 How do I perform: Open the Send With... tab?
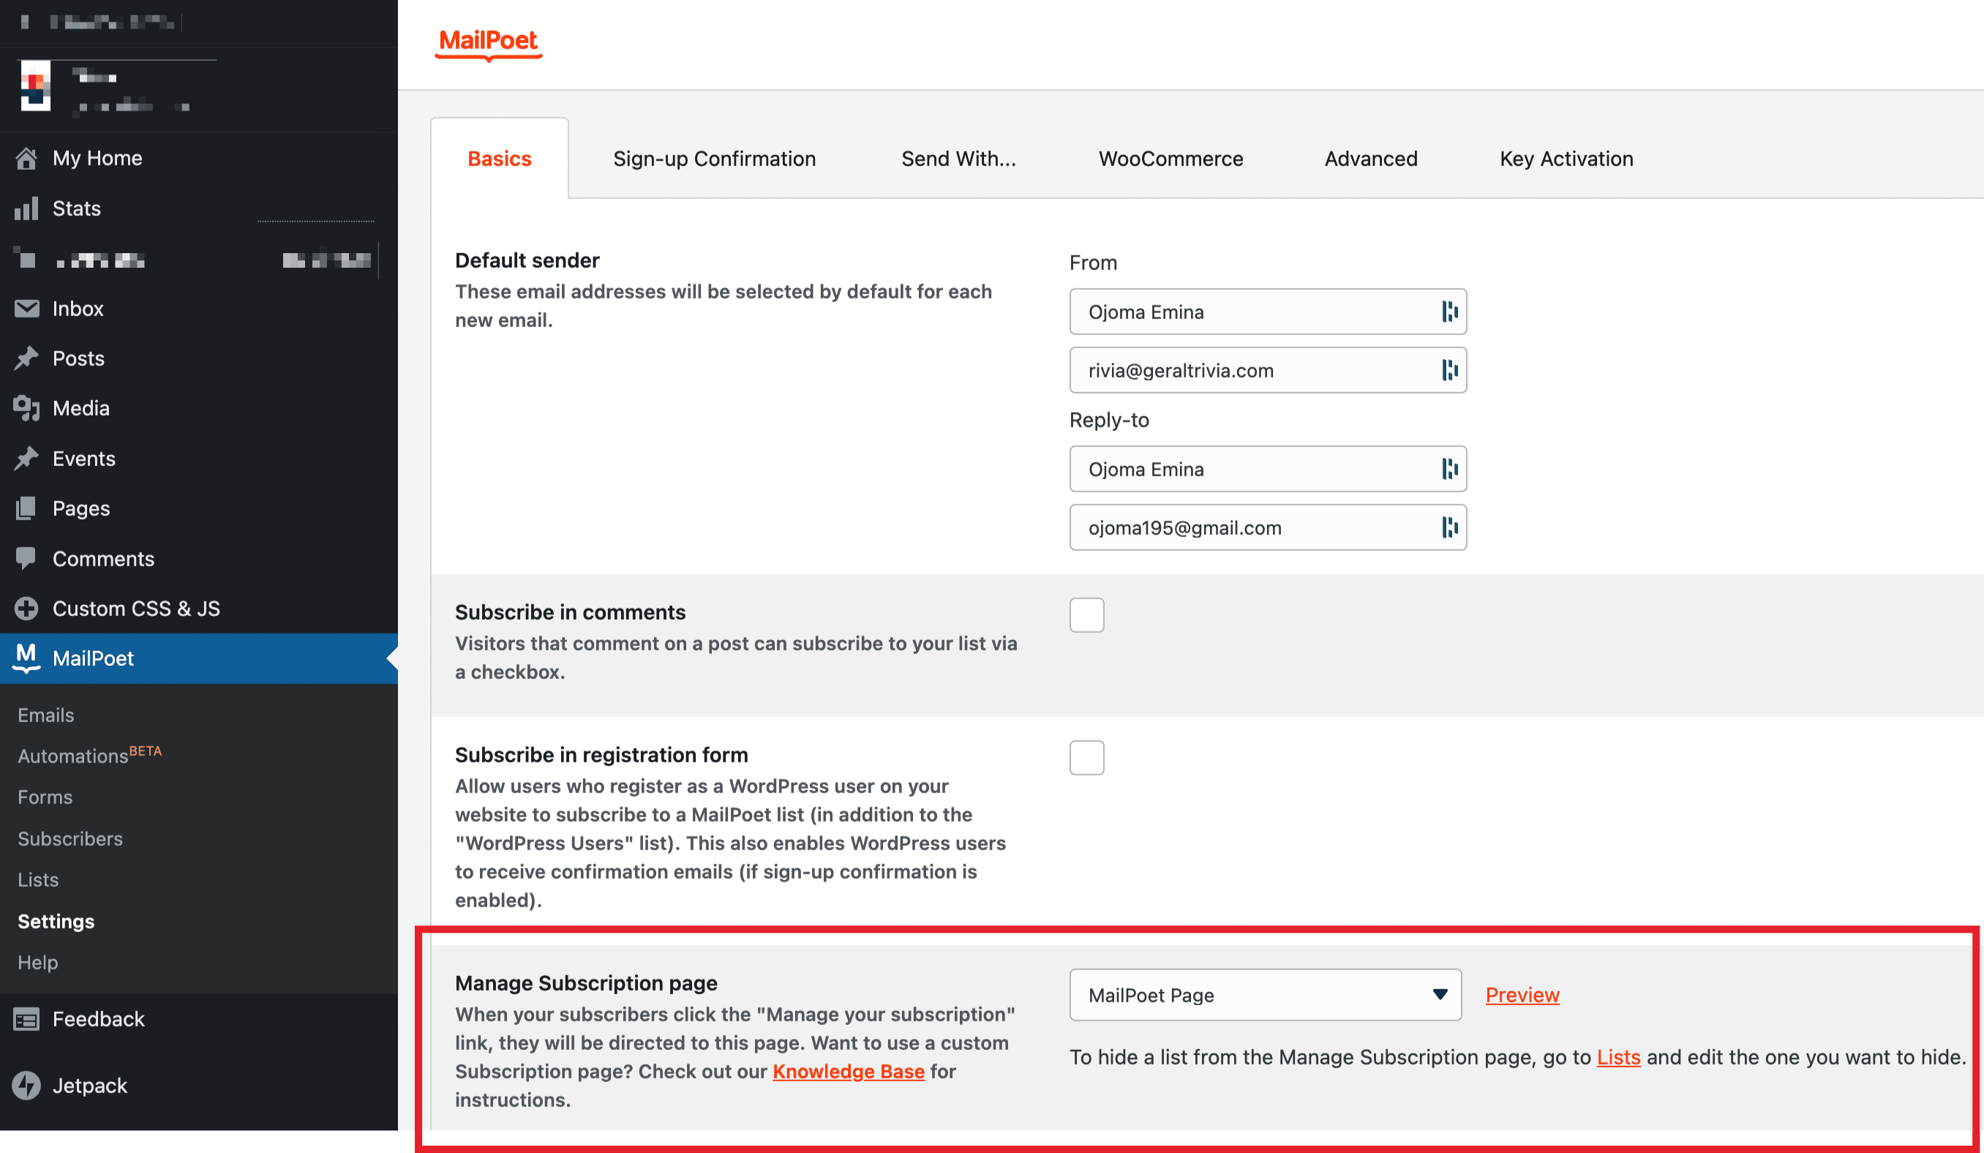pos(958,159)
